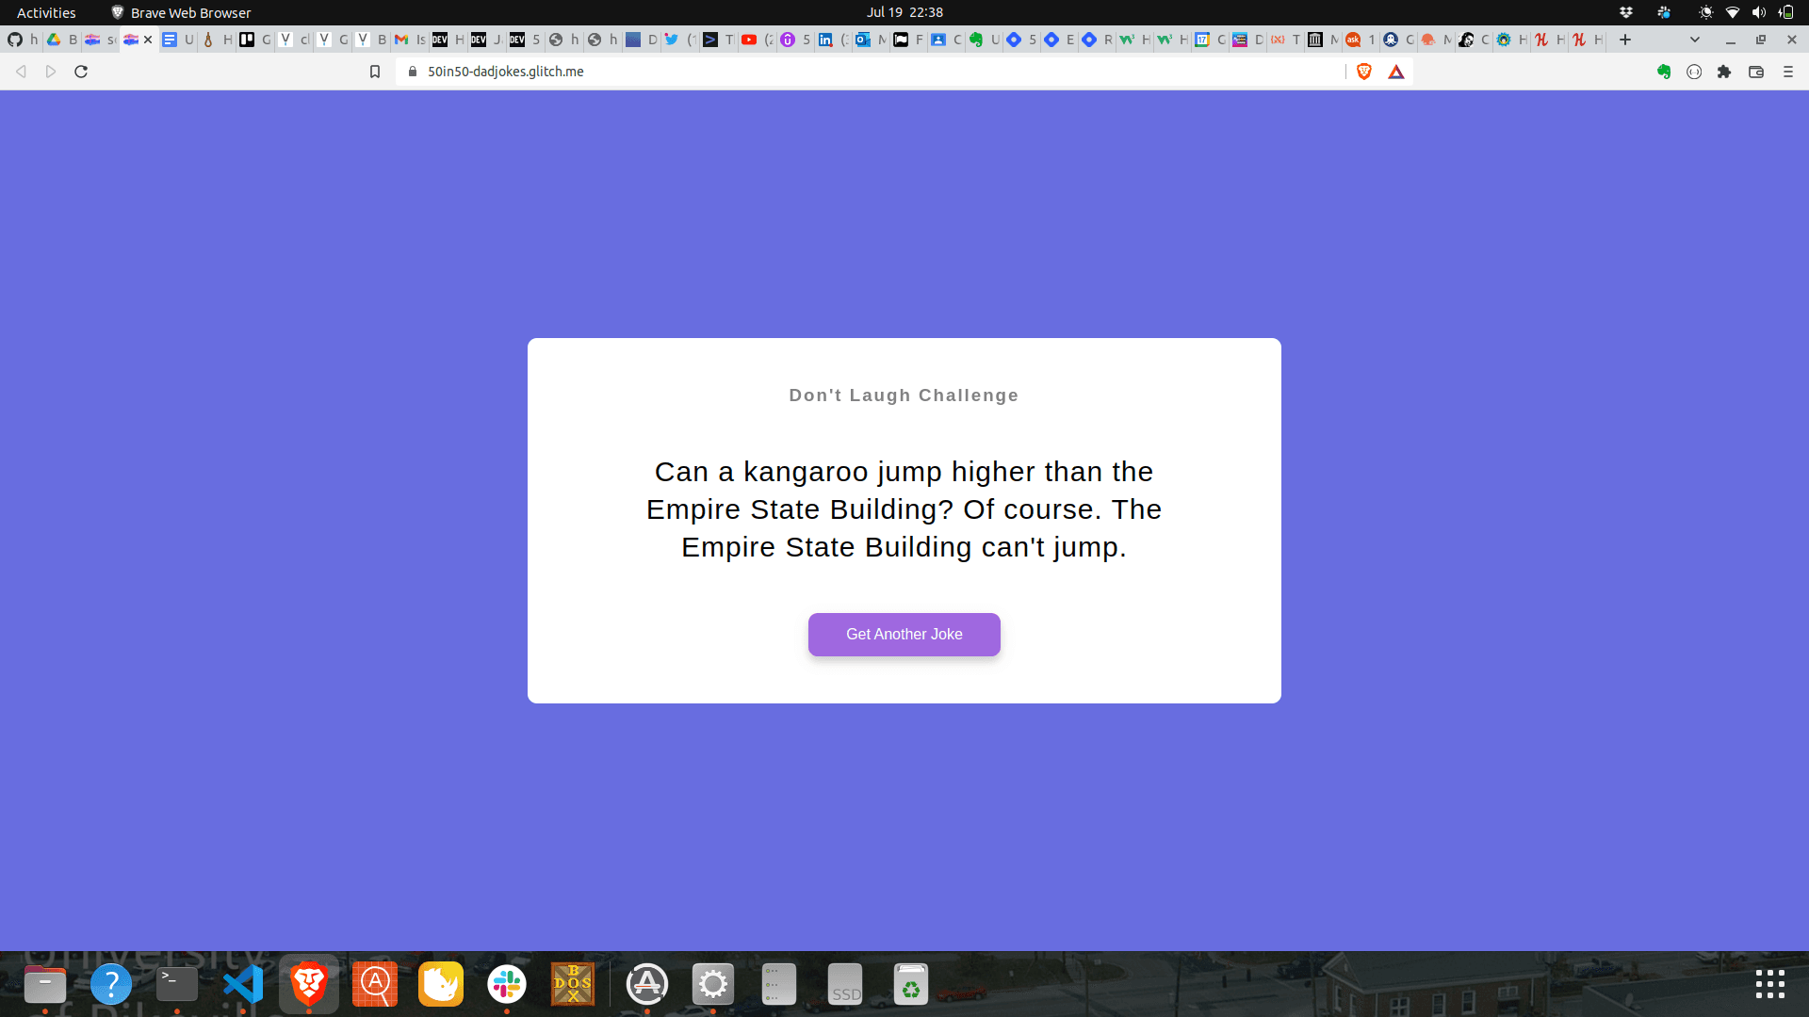1809x1017 pixels.
Task: Open the Activities overview
Action: tap(46, 12)
